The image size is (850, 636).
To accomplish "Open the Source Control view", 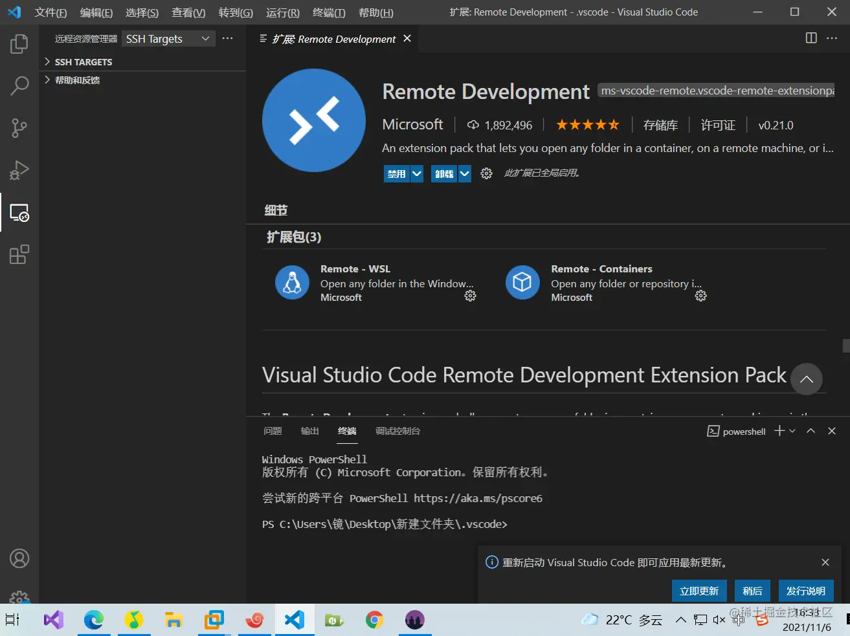I will (x=19, y=127).
